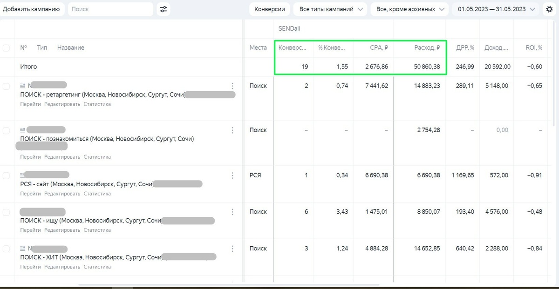This screenshot has height=289, width=559.
Task: Open three-dot menu for ПОИСК - ретаргетинг campaign
Action: pyautogui.click(x=232, y=86)
